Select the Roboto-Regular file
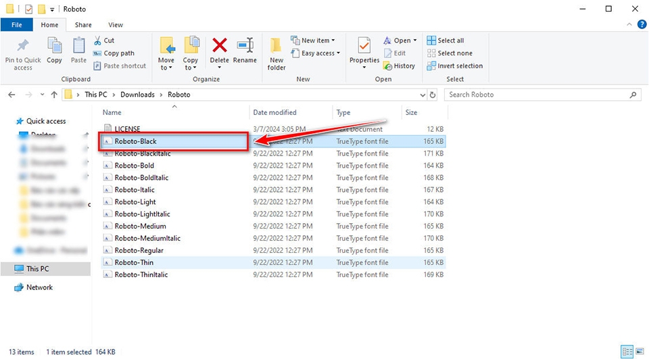Screen dimensions: 649x359 pyautogui.click(x=273, y=250)
